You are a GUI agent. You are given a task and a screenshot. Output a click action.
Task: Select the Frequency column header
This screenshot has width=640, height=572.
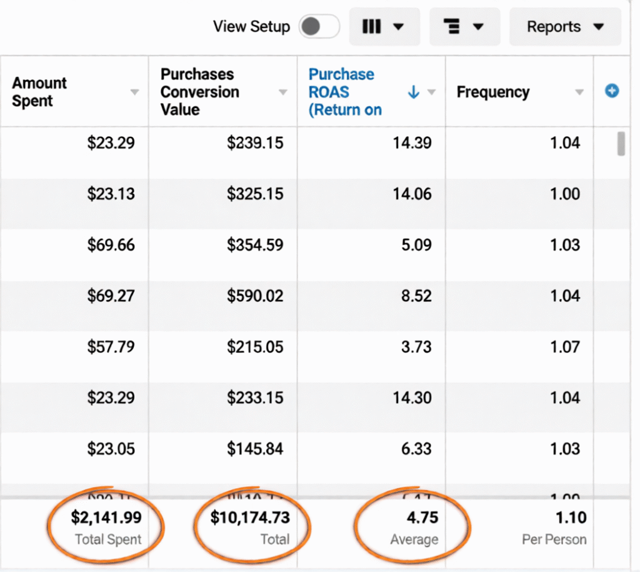point(492,93)
